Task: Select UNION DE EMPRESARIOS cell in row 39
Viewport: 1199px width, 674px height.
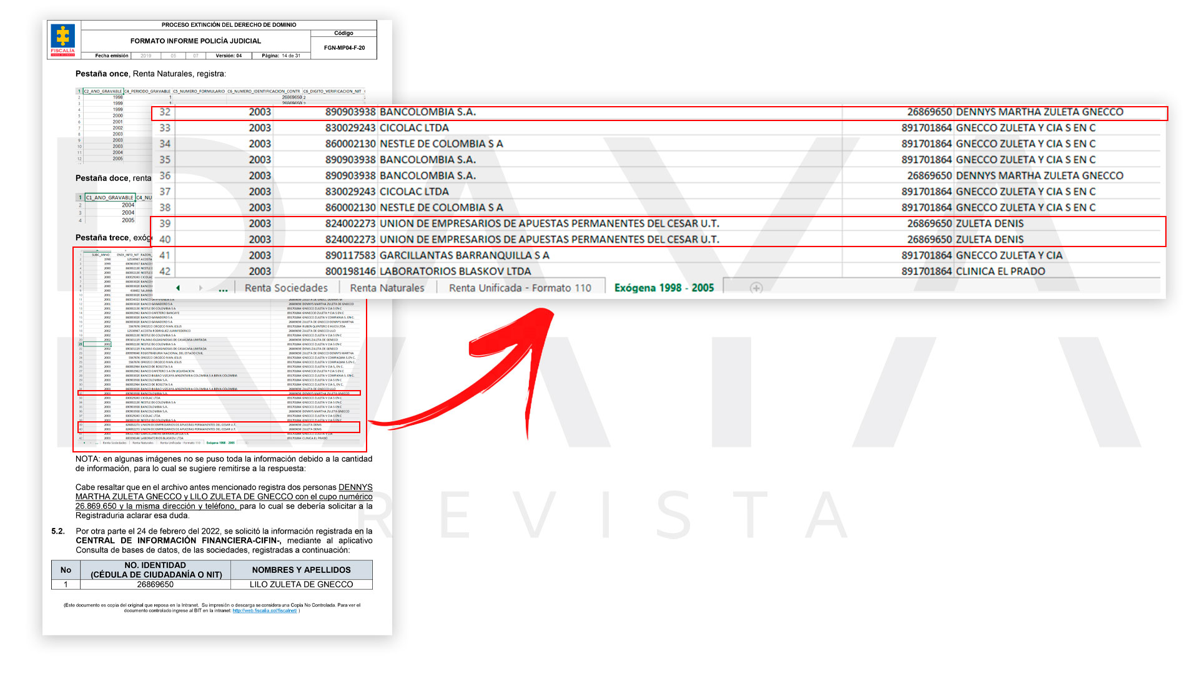Action: pos(550,223)
